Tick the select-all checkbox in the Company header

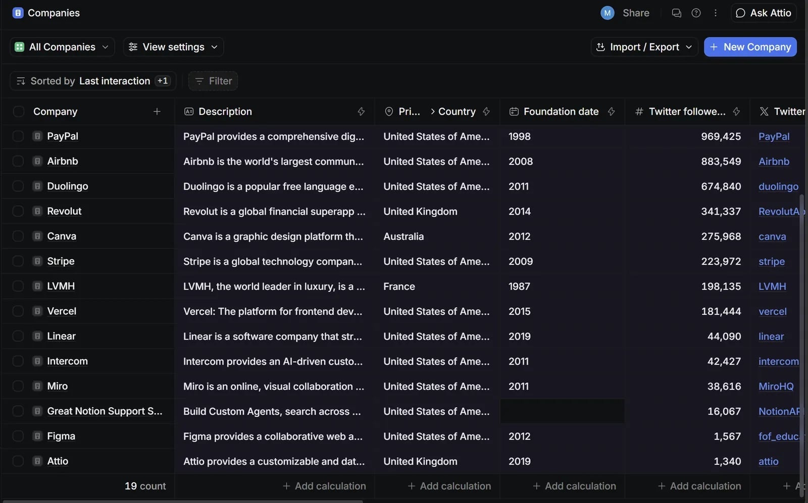[x=18, y=111]
